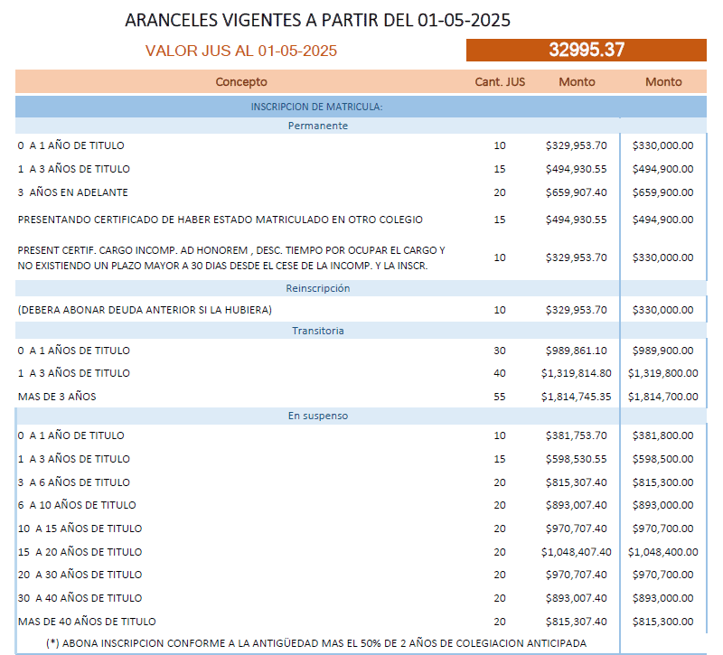Click the "Reinscripción" subsection heading
Image resolution: width=723 pixels, height=655 pixels.
[318, 288]
